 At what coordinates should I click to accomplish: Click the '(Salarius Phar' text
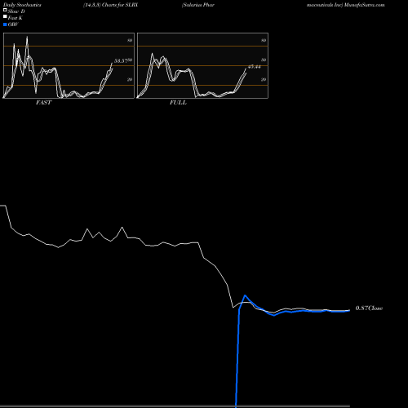[198, 5]
